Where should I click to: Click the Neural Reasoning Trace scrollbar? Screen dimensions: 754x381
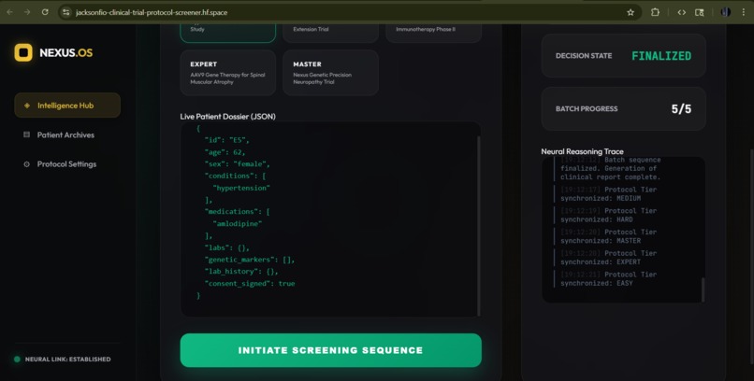pyautogui.click(x=703, y=289)
